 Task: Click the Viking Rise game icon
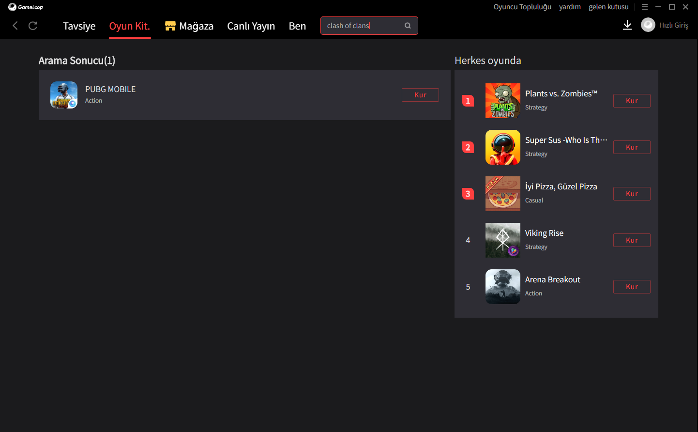point(503,240)
